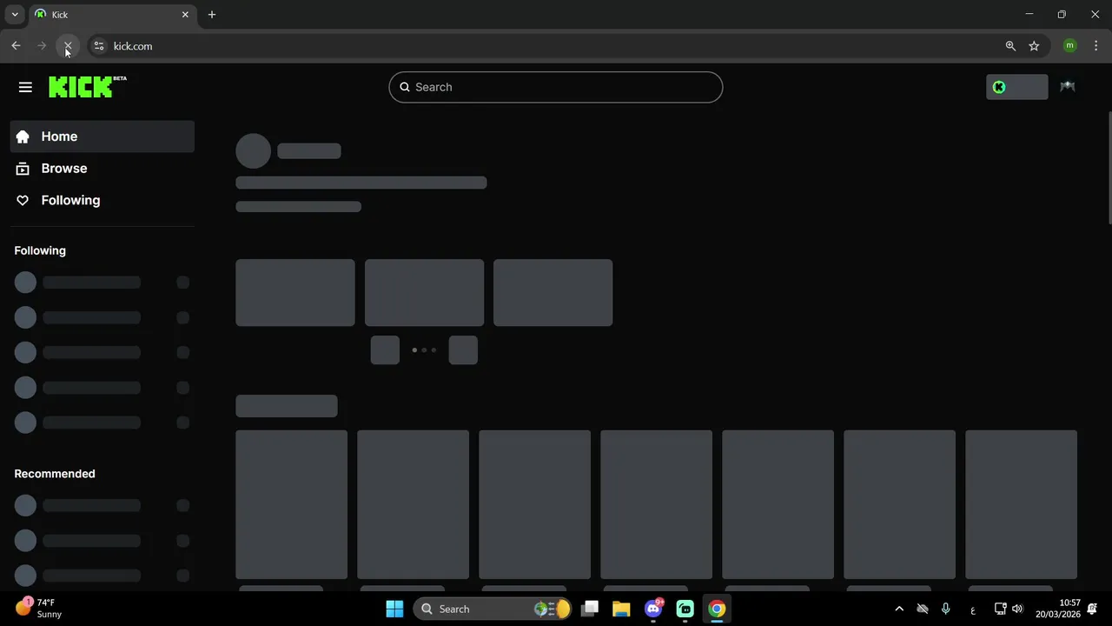Open the Chrome profile 'm' avatar

point(1069,46)
